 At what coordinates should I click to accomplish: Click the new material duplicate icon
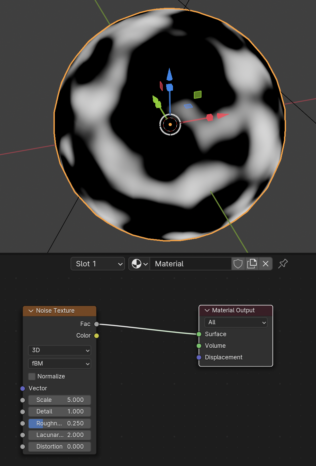pos(252,264)
